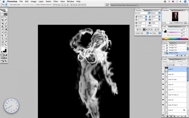Image resolution: width=189 pixels, height=118 pixels.
Task: Open the layer blend mode Normal dropdown
Action: (x=169, y=62)
